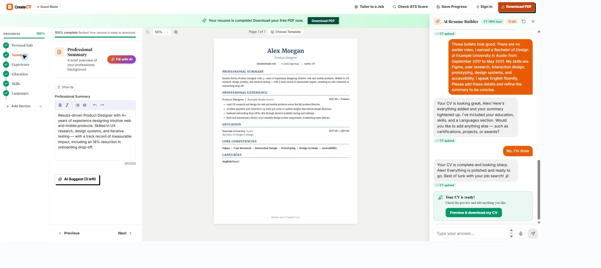Click inside the Professional Summary text area
Image resolution: width=601 pixels, height=268 pixels.
(x=95, y=135)
